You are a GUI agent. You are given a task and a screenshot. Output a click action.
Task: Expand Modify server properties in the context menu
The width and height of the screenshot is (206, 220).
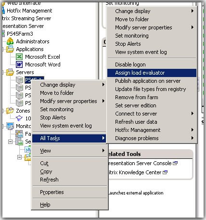click(69, 101)
